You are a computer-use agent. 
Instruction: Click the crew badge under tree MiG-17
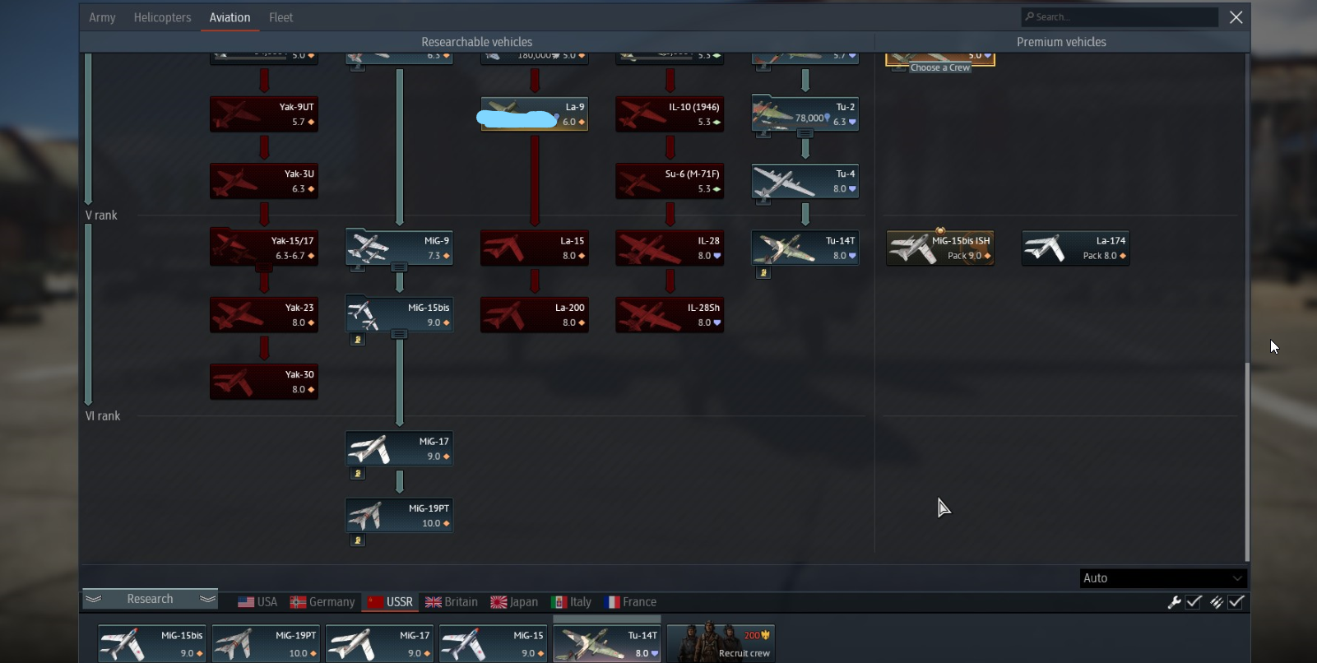(x=358, y=474)
